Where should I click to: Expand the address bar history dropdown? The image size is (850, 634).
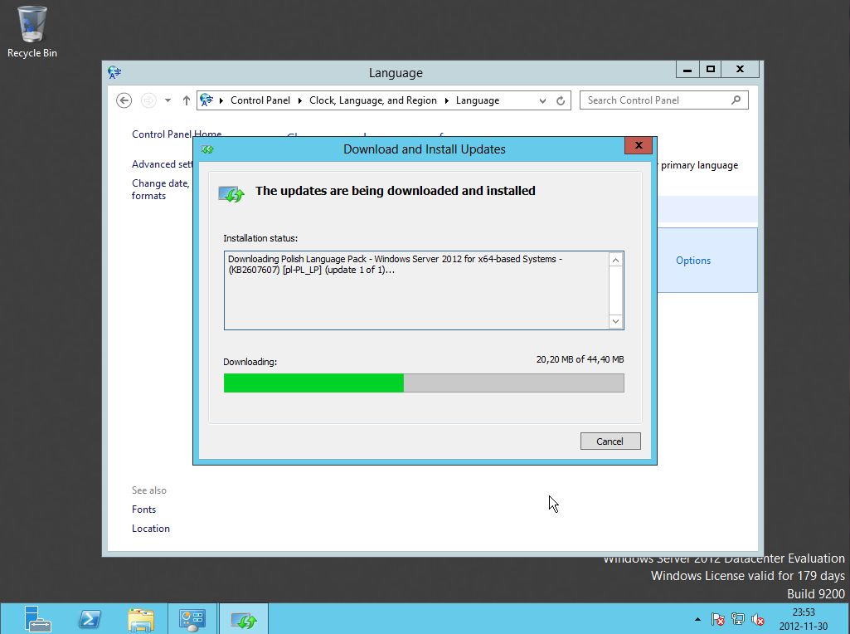(x=542, y=100)
